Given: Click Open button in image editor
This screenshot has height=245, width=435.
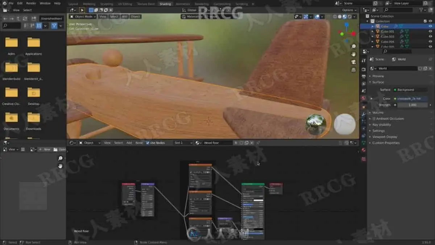Looking at the screenshot, I should coord(59,150).
